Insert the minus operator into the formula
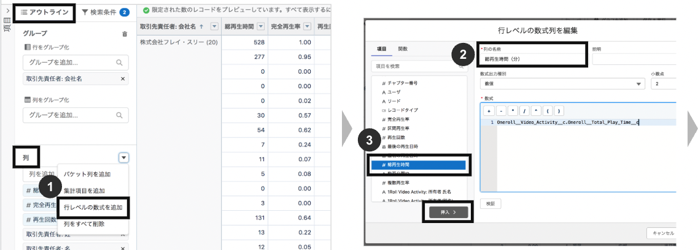The image size is (698, 250). coord(500,110)
